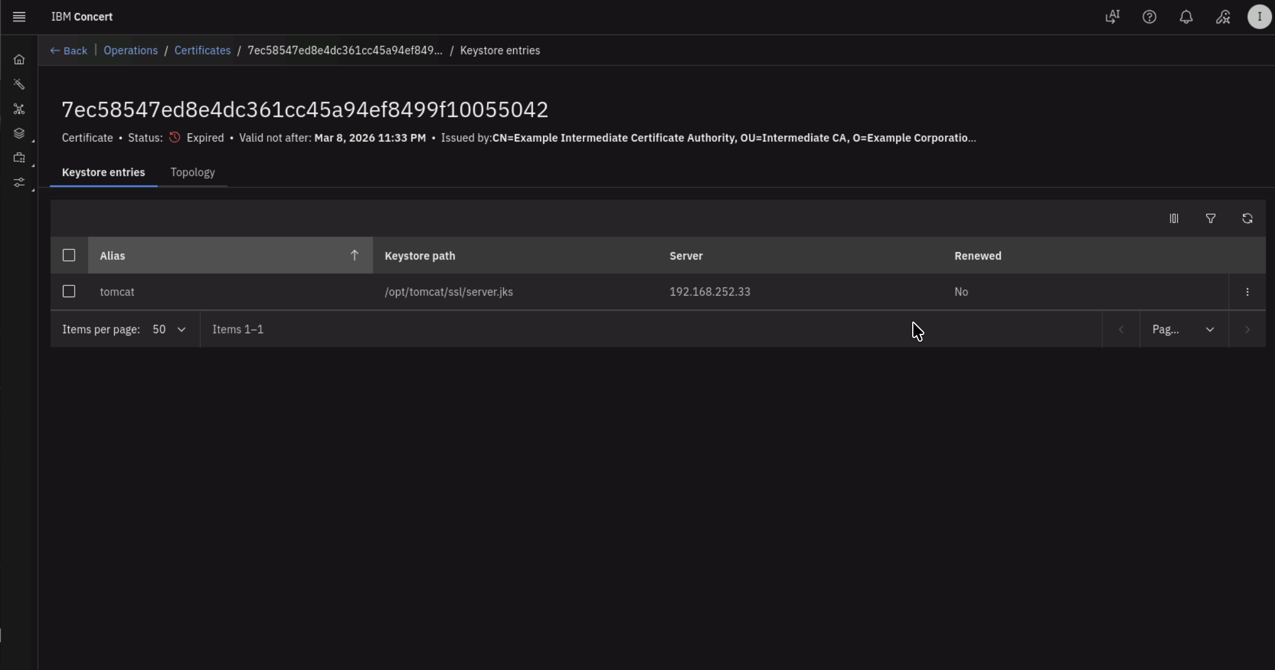This screenshot has width=1275, height=670.
Task: Open the hamburger navigation menu
Action: 19,17
